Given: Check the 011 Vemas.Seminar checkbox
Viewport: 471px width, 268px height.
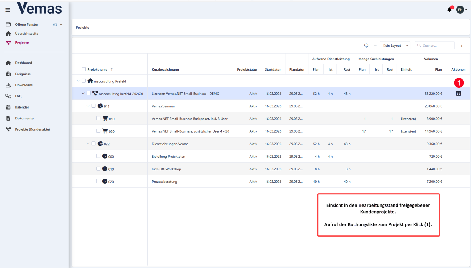Looking at the screenshot, I should pyautogui.click(x=94, y=106).
